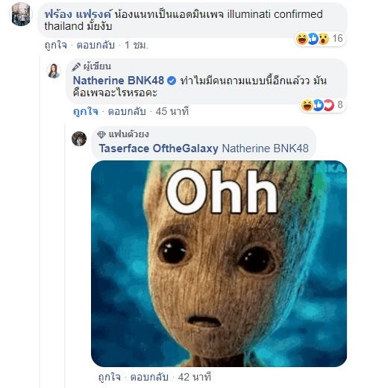View reactions on Natherine's reply with 8 count

pos(323,105)
